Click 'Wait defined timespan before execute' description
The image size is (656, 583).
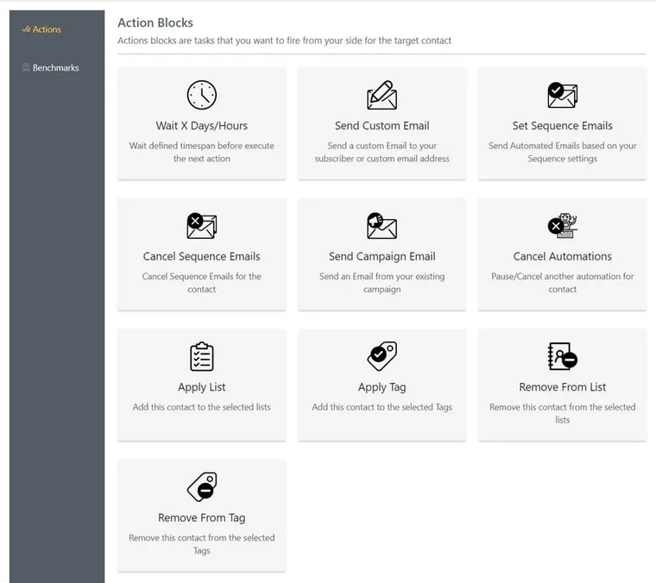[x=202, y=152]
